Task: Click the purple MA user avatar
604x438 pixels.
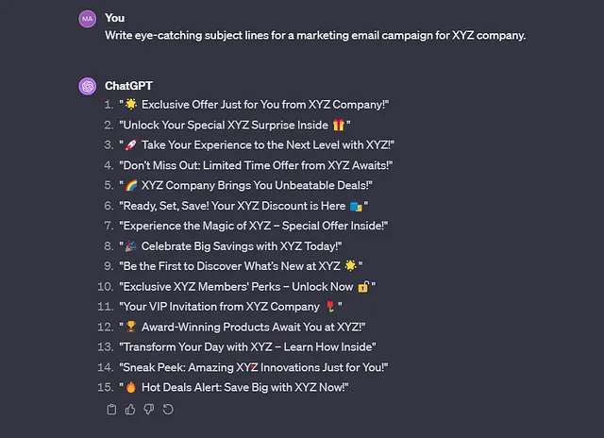Action: [88, 19]
